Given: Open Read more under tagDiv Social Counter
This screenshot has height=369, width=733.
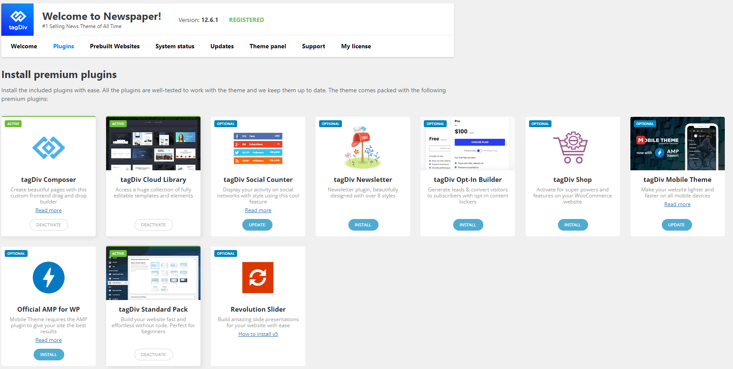Looking at the screenshot, I should 258,210.
